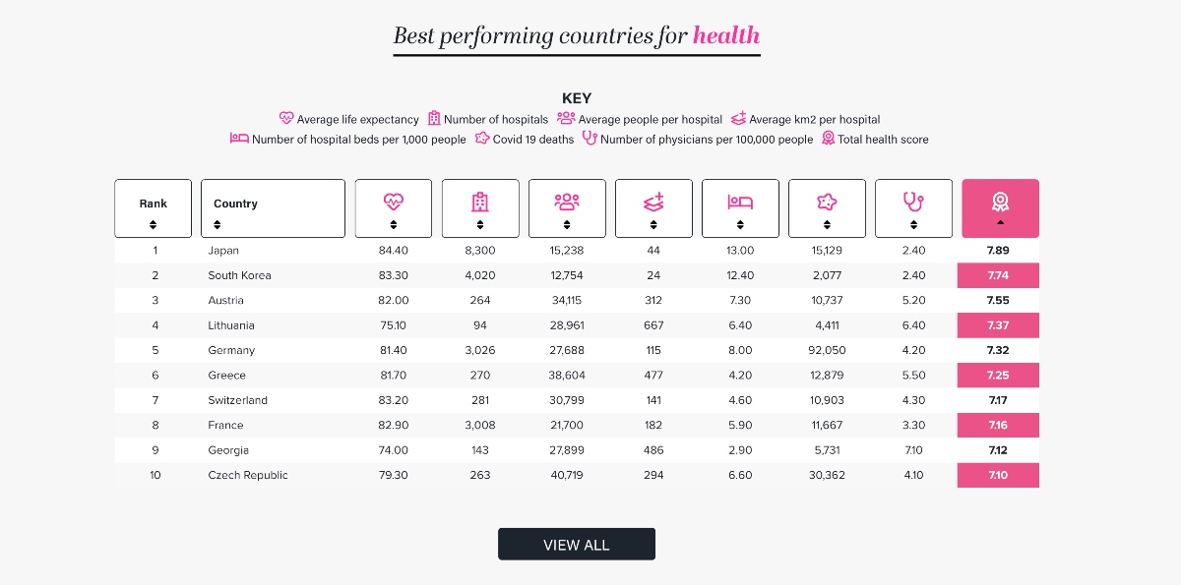Click the pink 7.74 score cell

coord(999,276)
